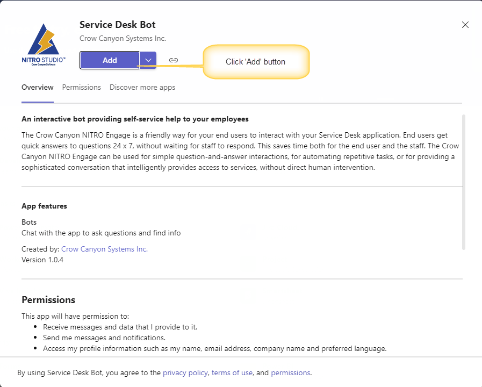The width and height of the screenshot is (482, 387).
Task: Click 'This app will have permission to' text
Action: tap(75, 316)
